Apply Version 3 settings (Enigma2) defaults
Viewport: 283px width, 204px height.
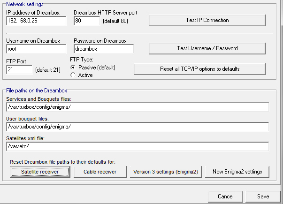[x=166, y=172]
